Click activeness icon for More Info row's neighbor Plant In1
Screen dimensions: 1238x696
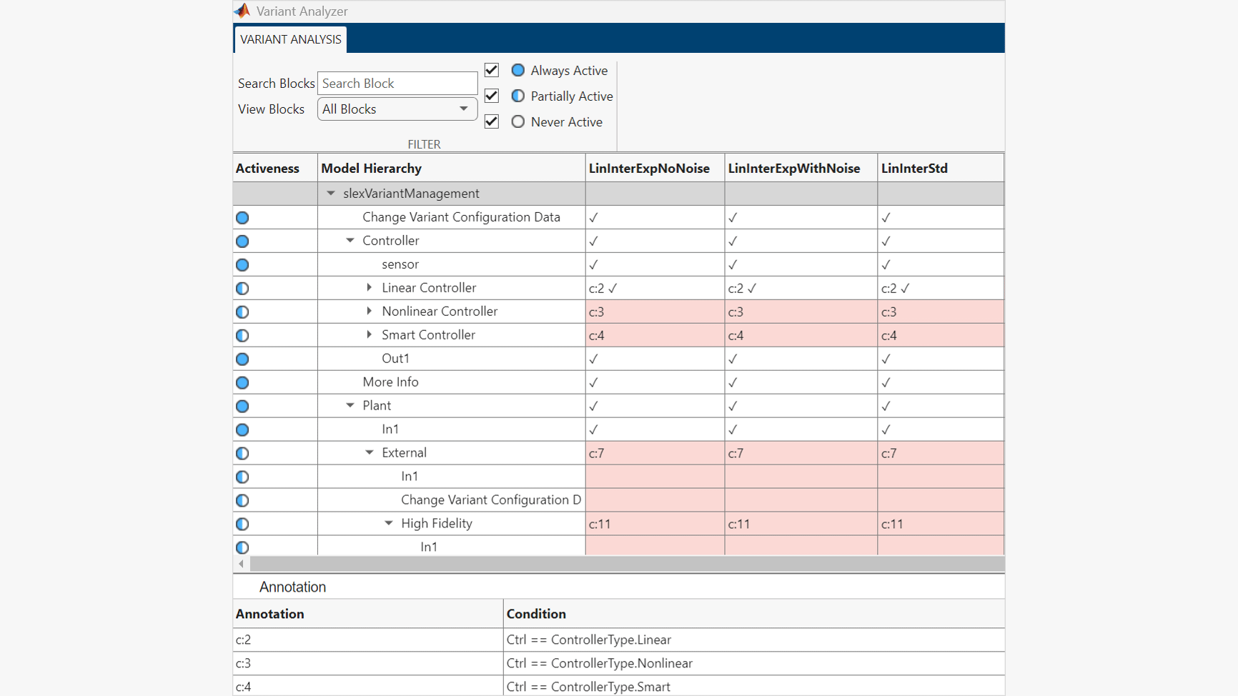point(242,429)
